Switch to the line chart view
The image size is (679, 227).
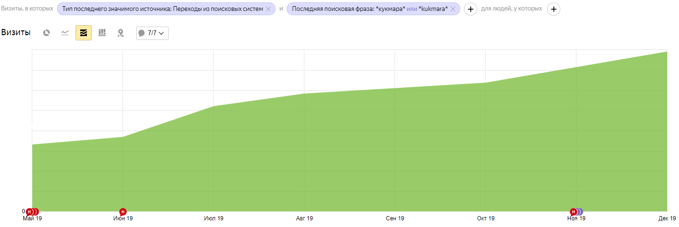click(x=65, y=33)
